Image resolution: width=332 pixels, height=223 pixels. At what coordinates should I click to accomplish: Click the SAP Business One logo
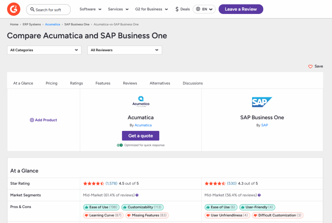pos(262,101)
